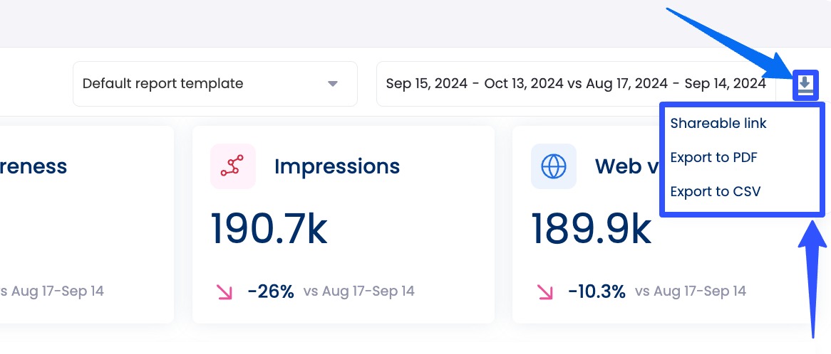Expand the report template dropdown arrow
Screen dimensions: 831x354
coord(332,84)
